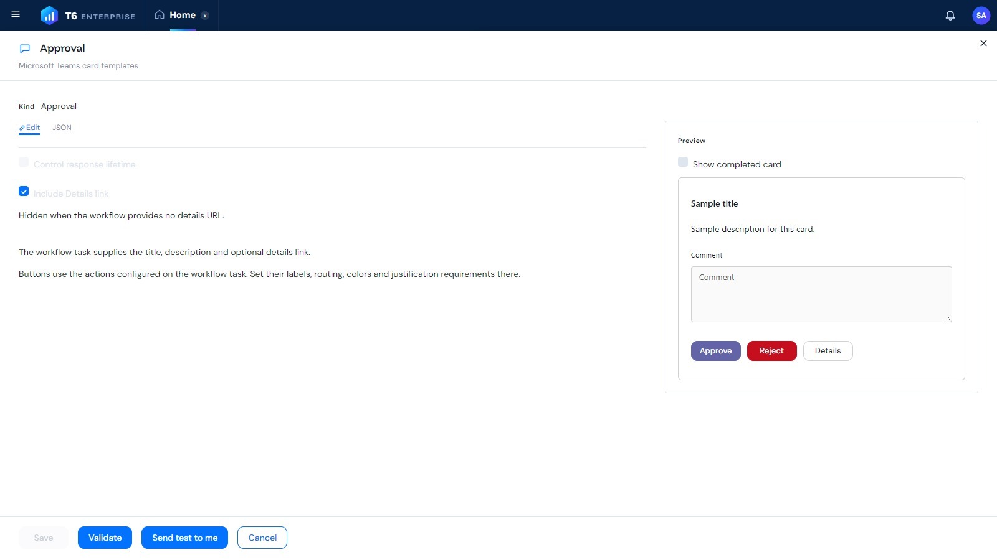Click the 'Sample title' text in the card

pos(714,203)
